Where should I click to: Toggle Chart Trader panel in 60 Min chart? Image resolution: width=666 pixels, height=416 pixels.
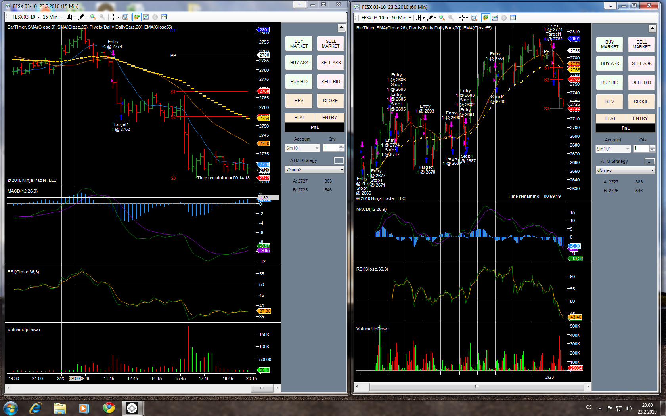(485, 18)
